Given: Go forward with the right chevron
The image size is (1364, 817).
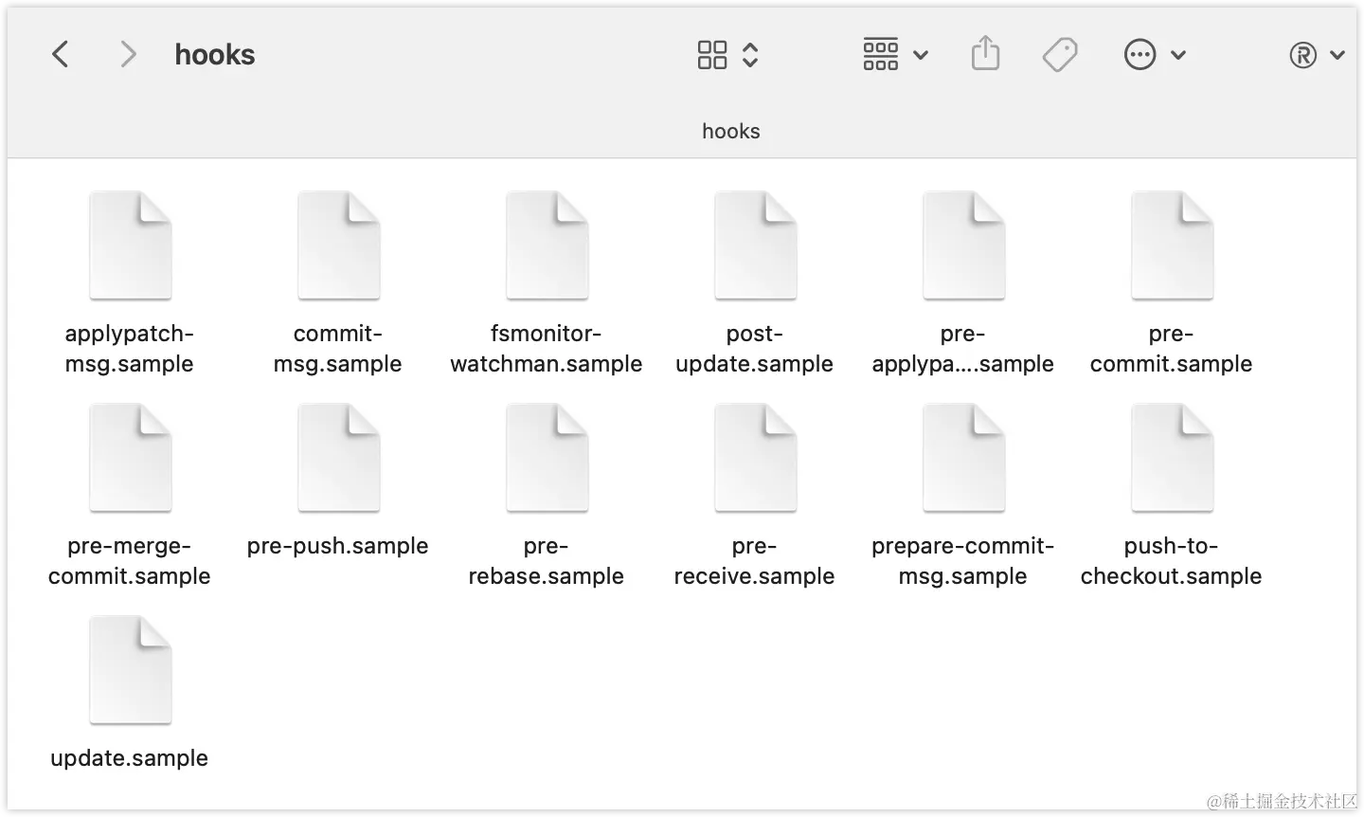Looking at the screenshot, I should [128, 54].
